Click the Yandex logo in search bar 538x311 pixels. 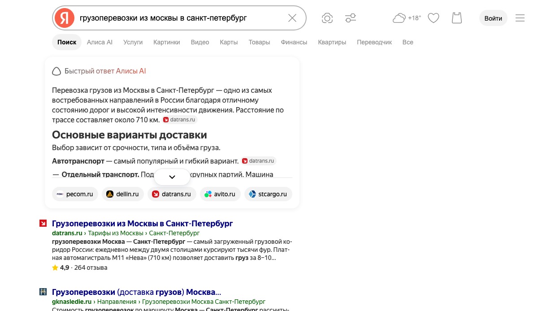click(x=65, y=18)
